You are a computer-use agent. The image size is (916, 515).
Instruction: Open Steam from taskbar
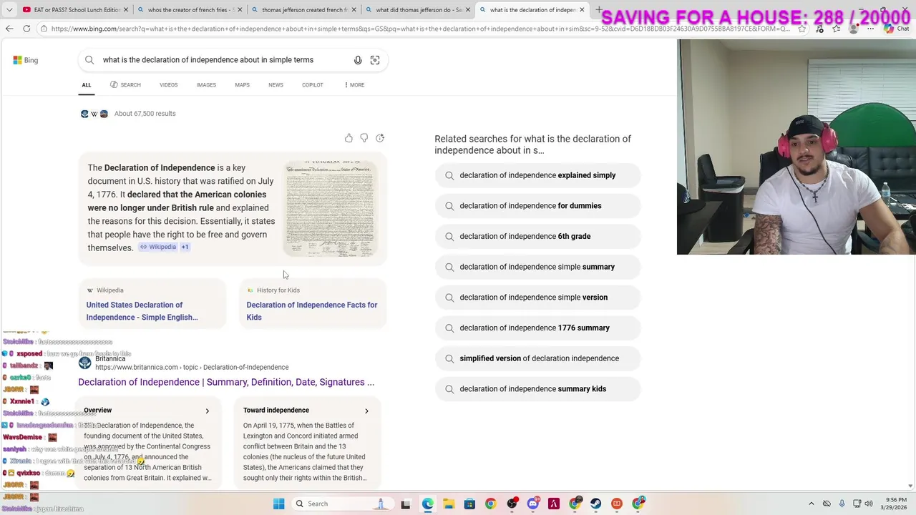point(595,504)
